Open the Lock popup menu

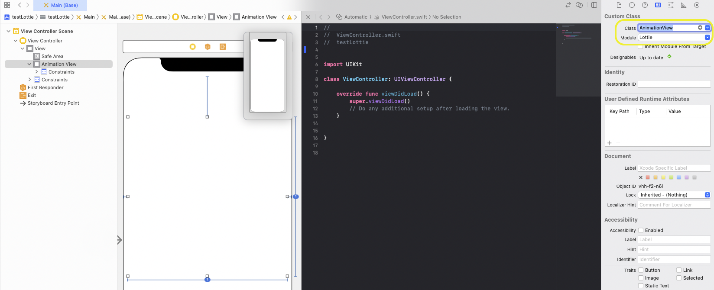(x=674, y=195)
